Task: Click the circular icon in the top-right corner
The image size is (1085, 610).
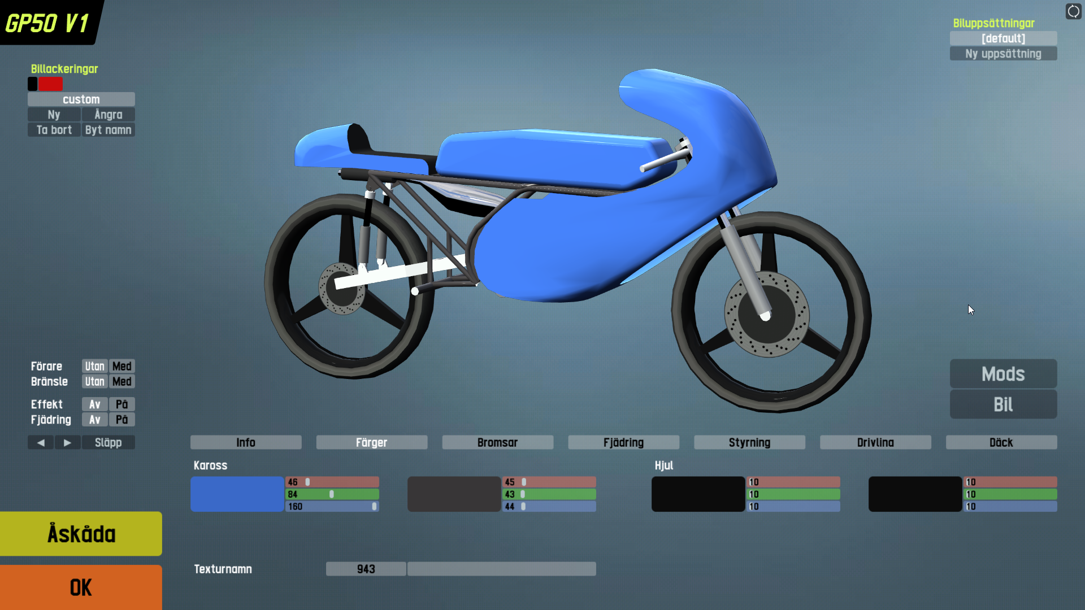Action: pos(1073,11)
